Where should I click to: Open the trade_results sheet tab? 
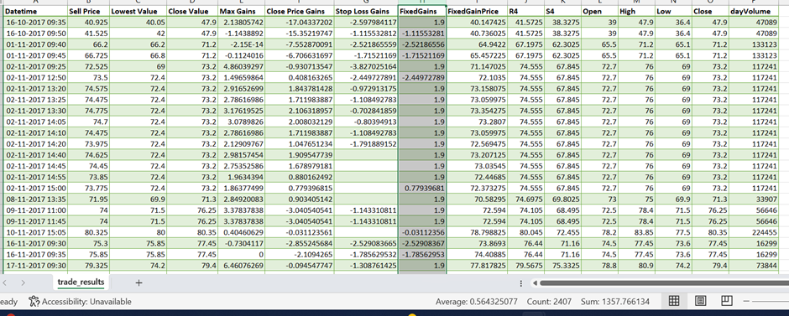[81, 282]
